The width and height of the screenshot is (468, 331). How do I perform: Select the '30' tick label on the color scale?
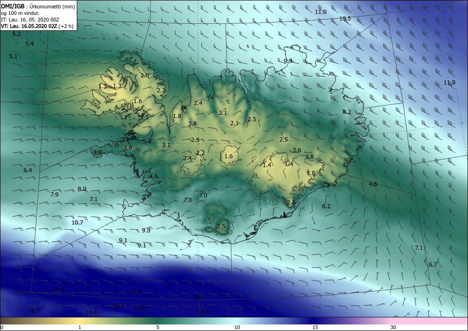(x=394, y=328)
